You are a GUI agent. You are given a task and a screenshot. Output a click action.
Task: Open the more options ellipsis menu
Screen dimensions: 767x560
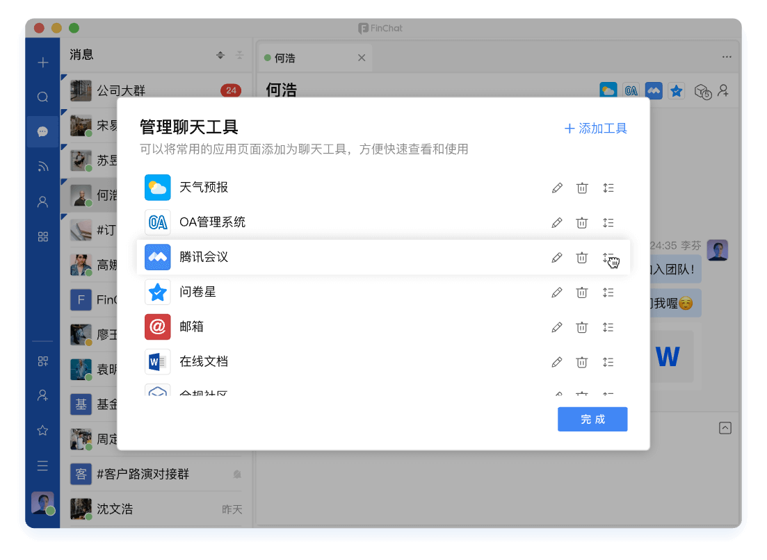pos(727,57)
